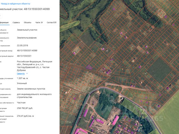Viewport: 179px width, 134px height.
Task: Collapse the address with Свернуть link
Action: (x=21, y=74)
